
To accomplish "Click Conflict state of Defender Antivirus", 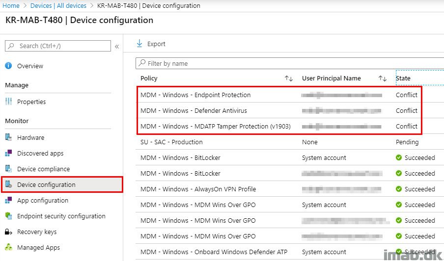I will click(x=407, y=110).
